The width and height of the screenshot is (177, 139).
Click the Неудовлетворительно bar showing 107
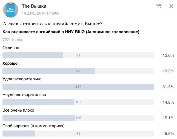[x=78, y=102]
